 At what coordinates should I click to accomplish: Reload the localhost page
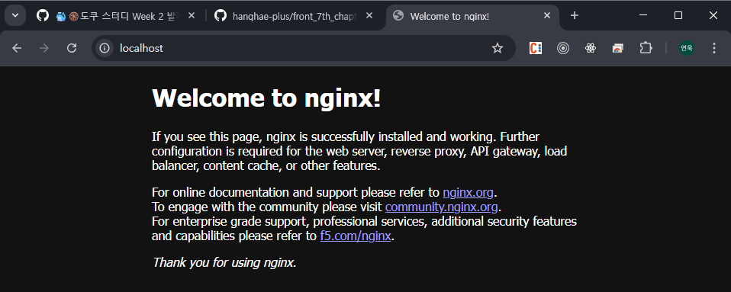point(71,48)
